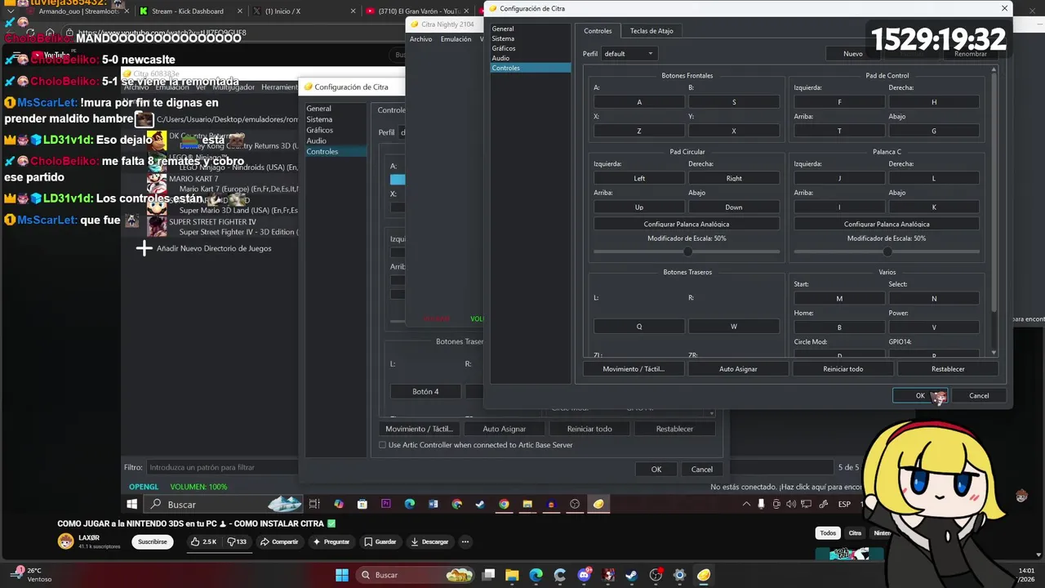1045x588 pixels.
Task: Click Pad Circular Left mapping button
Action: (x=639, y=178)
